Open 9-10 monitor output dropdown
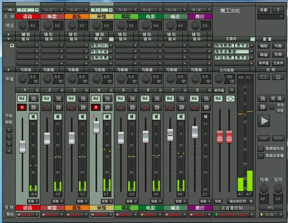Viewport: 288px width, 223px height. (280, 215)
